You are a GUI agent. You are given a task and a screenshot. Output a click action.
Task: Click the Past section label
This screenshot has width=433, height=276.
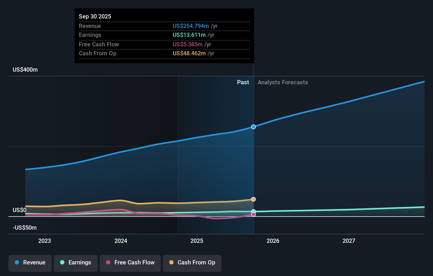(243, 82)
